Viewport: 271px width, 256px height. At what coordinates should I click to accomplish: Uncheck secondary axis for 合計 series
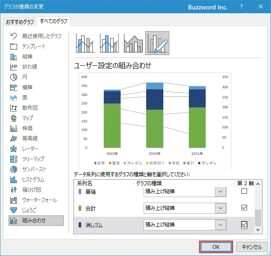point(244,208)
